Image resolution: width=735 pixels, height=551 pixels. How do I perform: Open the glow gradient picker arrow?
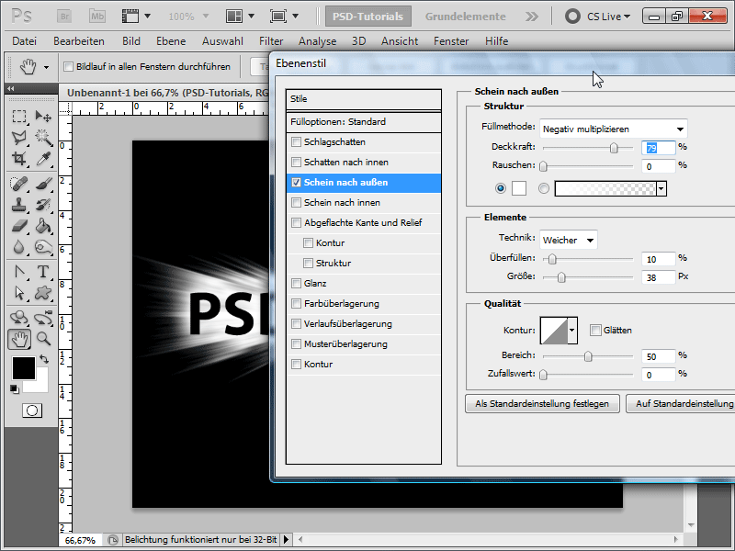click(x=661, y=189)
